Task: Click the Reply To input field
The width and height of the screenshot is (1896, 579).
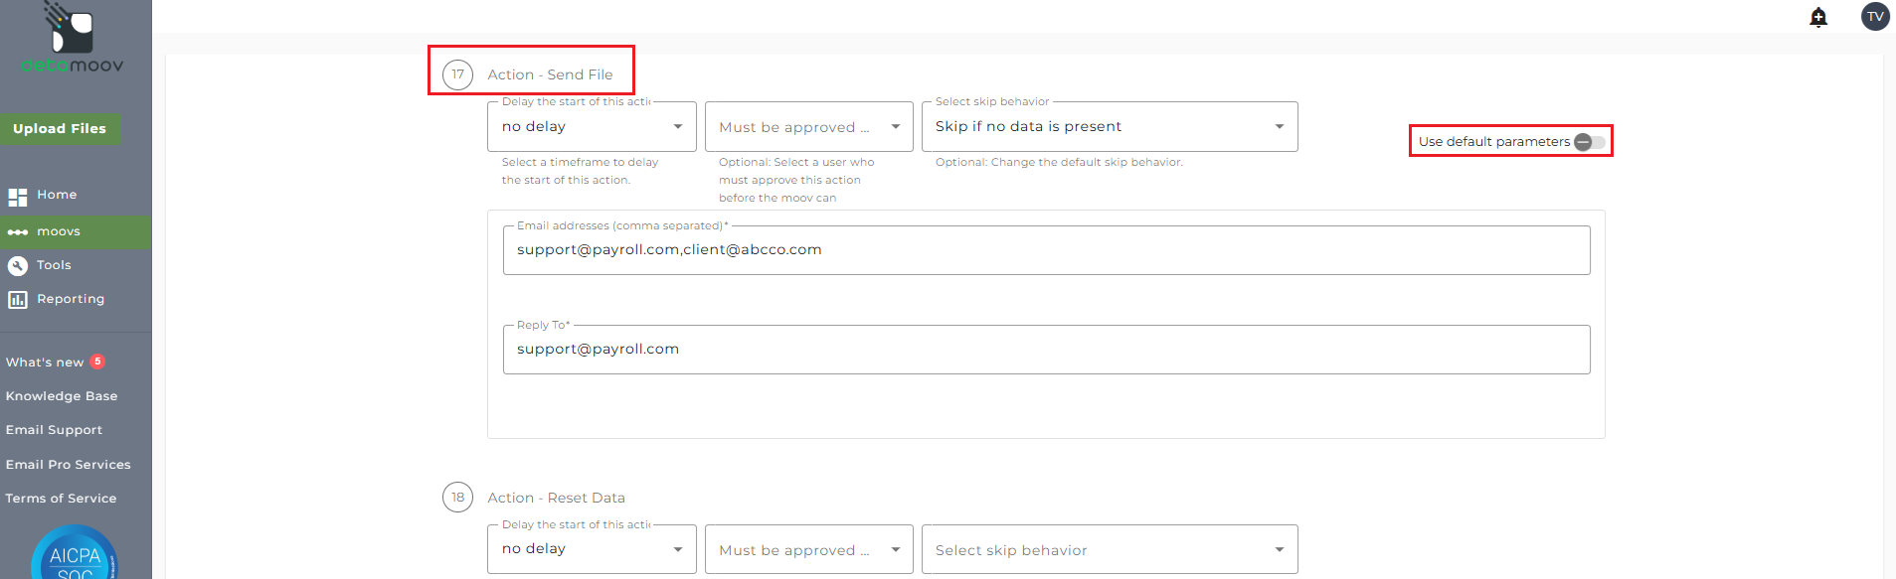Action: pos(1046,350)
